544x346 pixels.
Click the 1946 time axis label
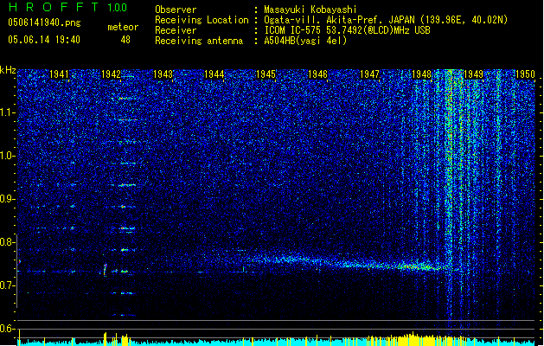317,74
